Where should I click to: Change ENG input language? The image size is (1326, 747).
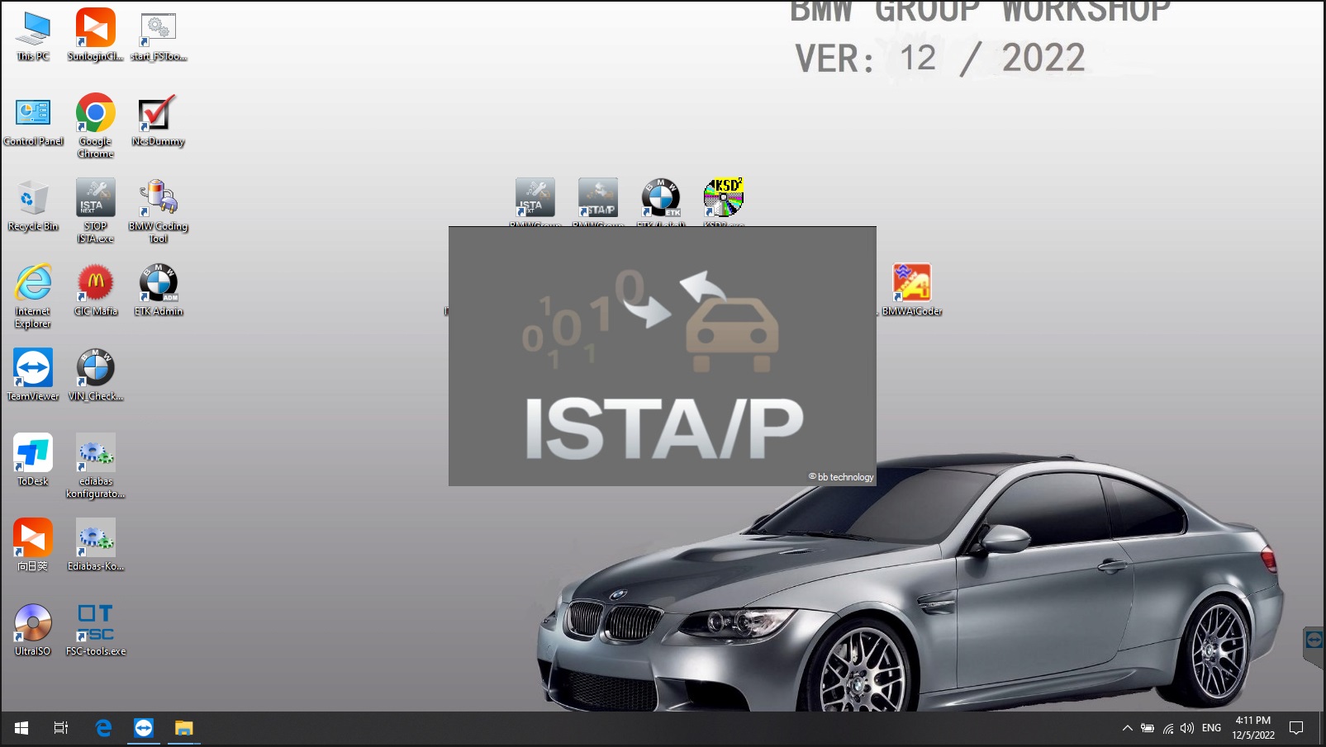(1211, 728)
